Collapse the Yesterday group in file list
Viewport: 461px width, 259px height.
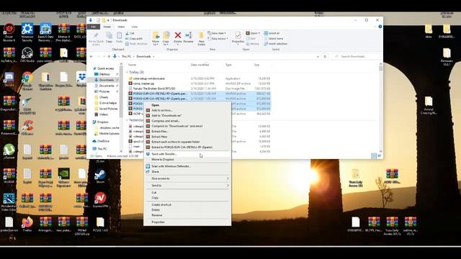[127, 120]
